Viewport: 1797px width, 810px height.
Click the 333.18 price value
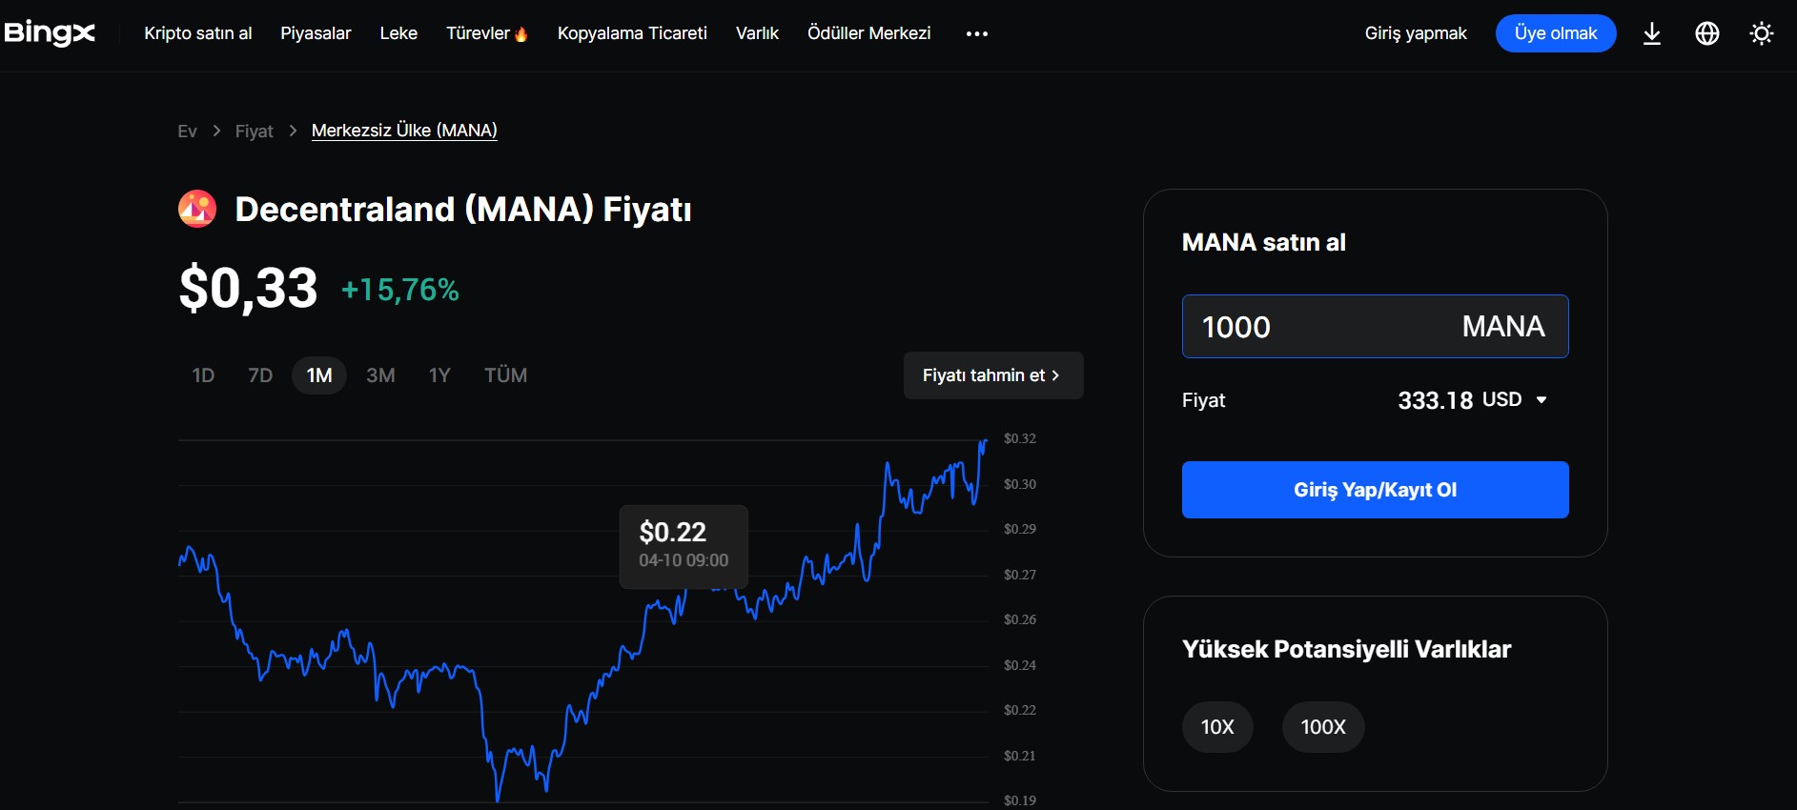click(1435, 400)
